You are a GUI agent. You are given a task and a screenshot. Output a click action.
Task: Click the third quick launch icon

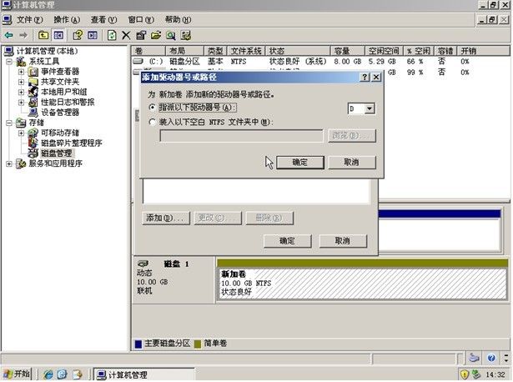(x=78, y=374)
